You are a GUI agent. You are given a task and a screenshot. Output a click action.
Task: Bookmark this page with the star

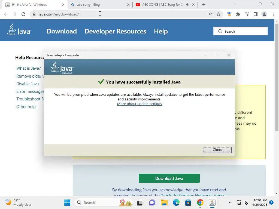click(219, 14)
